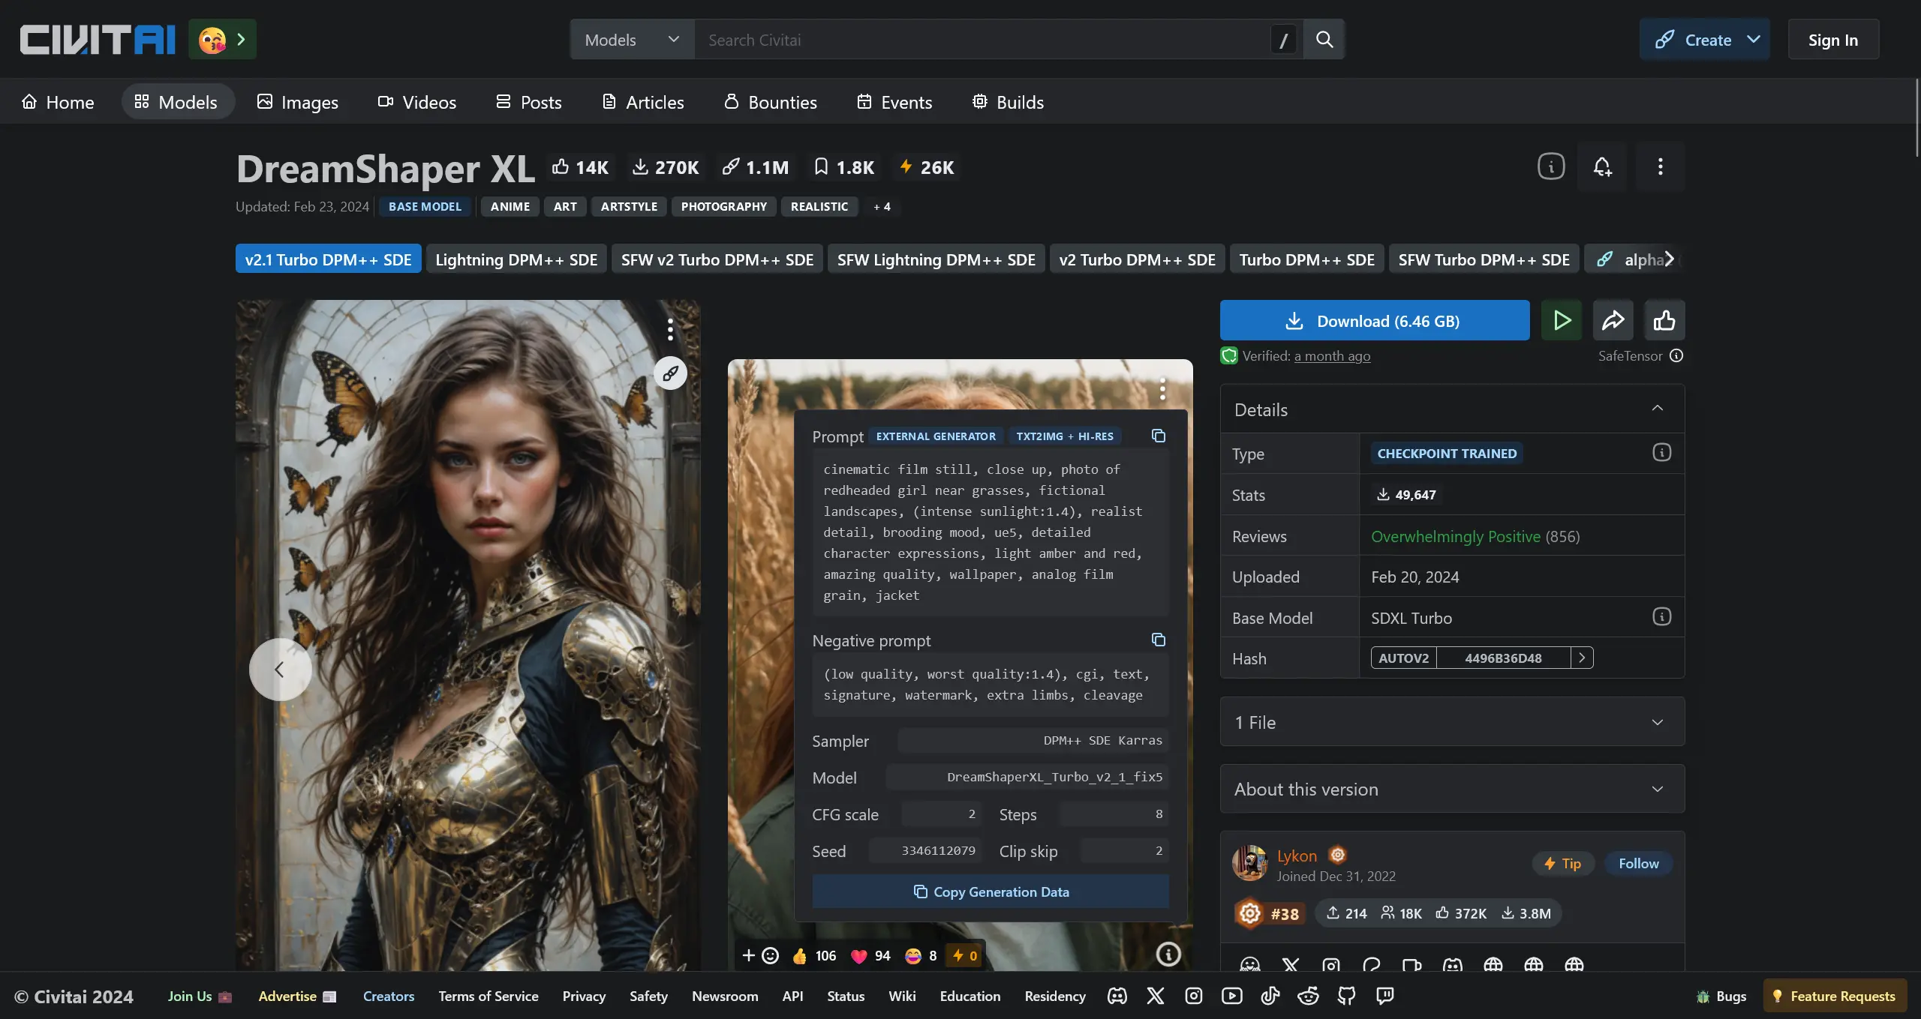Open the Instagram icon in footer

(1194, 996)
